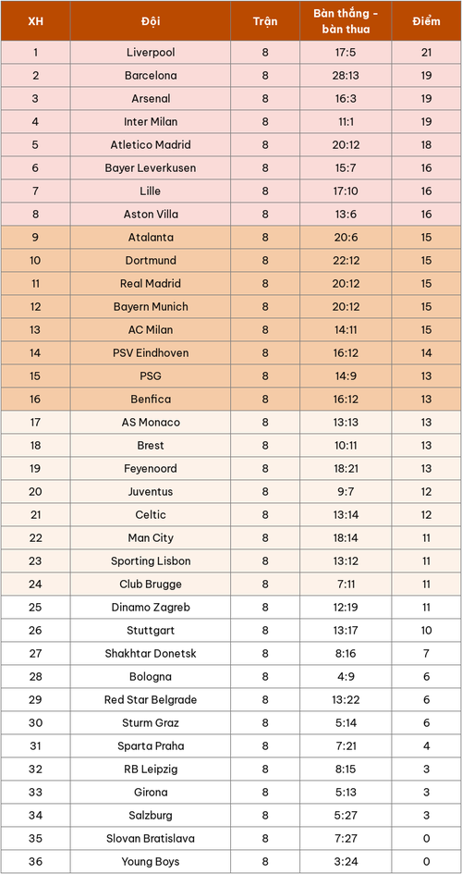Click Atletico Madrid's 18 points cell
The width and height of the screenshot is (462, 874).
pyautogui.click(x=426, y=145)
